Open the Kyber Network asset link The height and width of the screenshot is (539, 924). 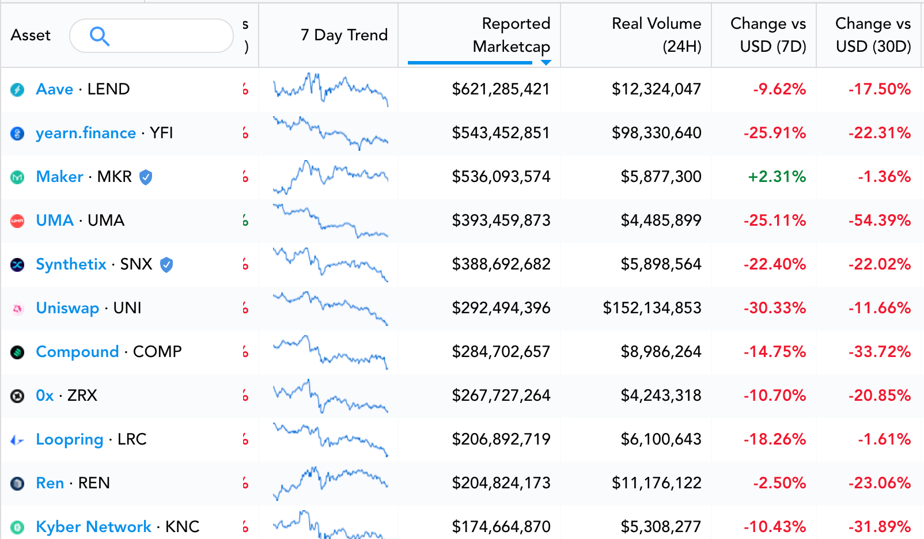tap(93, 527)
